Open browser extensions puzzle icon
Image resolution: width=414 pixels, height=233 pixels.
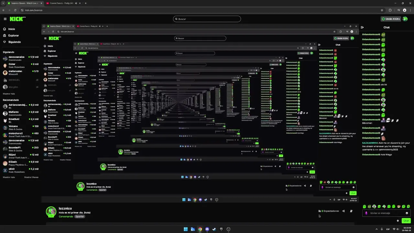[390, 10]
